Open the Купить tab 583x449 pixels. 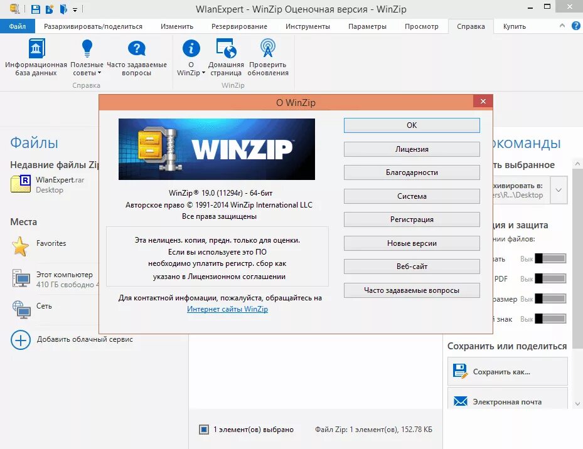pos(515,26)
